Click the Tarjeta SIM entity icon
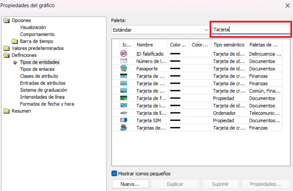The image size is (293, 191). pos(124,121)
